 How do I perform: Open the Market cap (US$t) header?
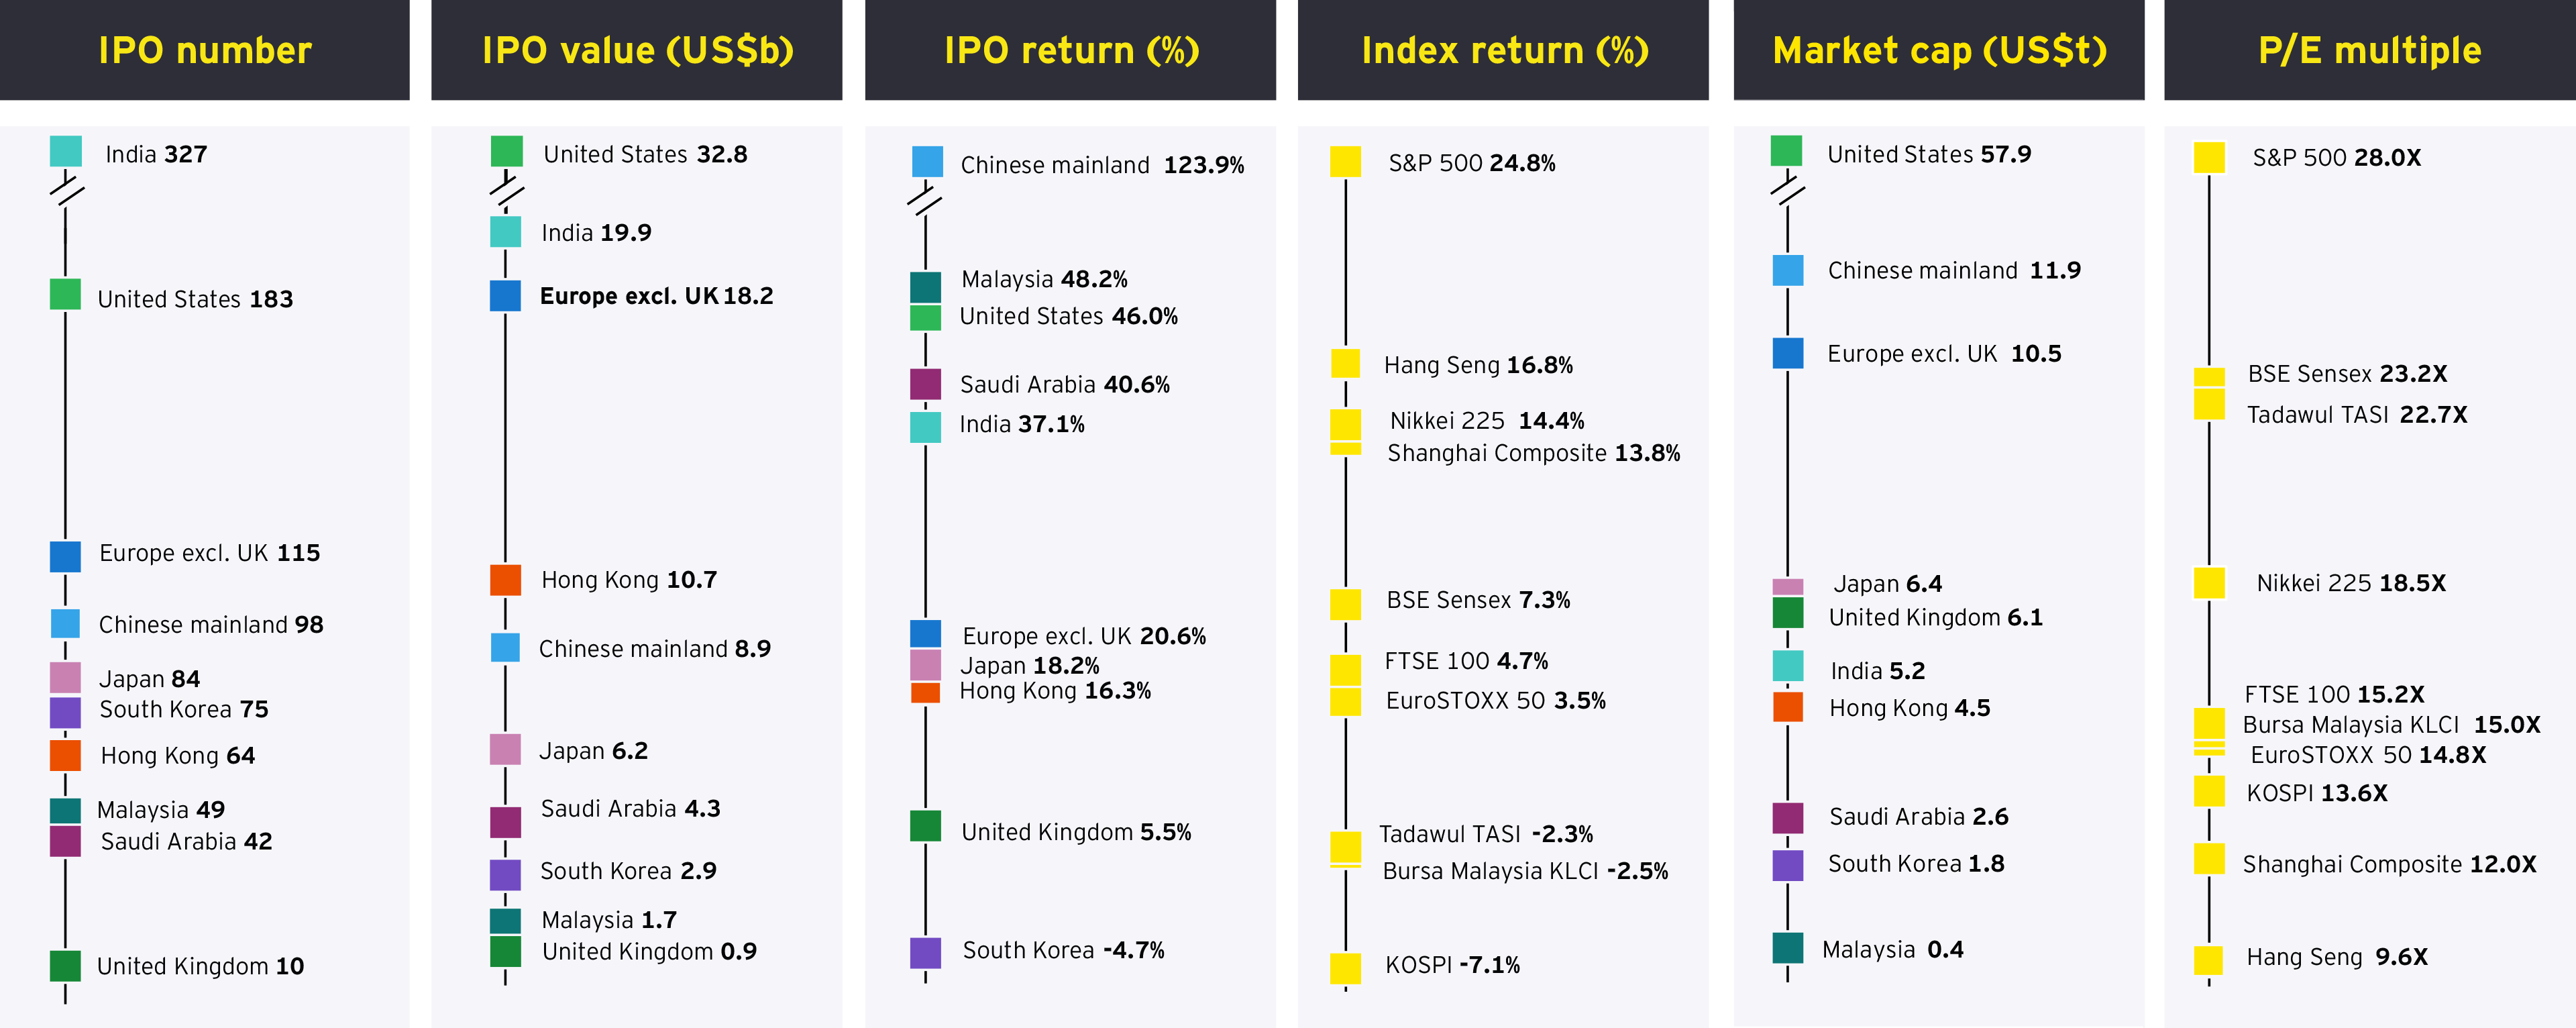point(1939,50)
